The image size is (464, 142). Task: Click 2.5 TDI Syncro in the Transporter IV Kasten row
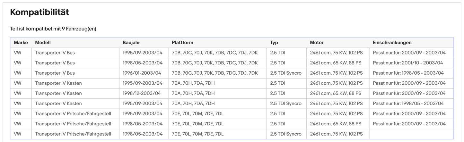pos(286,104)
